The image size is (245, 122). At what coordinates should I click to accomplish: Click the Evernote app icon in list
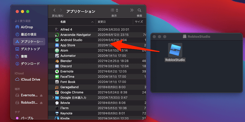(57, 71)
